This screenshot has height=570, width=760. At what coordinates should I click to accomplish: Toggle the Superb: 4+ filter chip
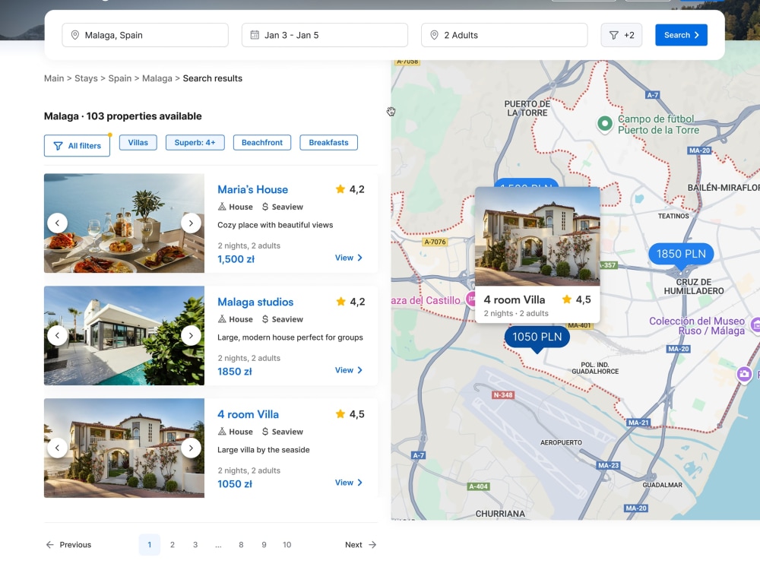coord(195,143)
